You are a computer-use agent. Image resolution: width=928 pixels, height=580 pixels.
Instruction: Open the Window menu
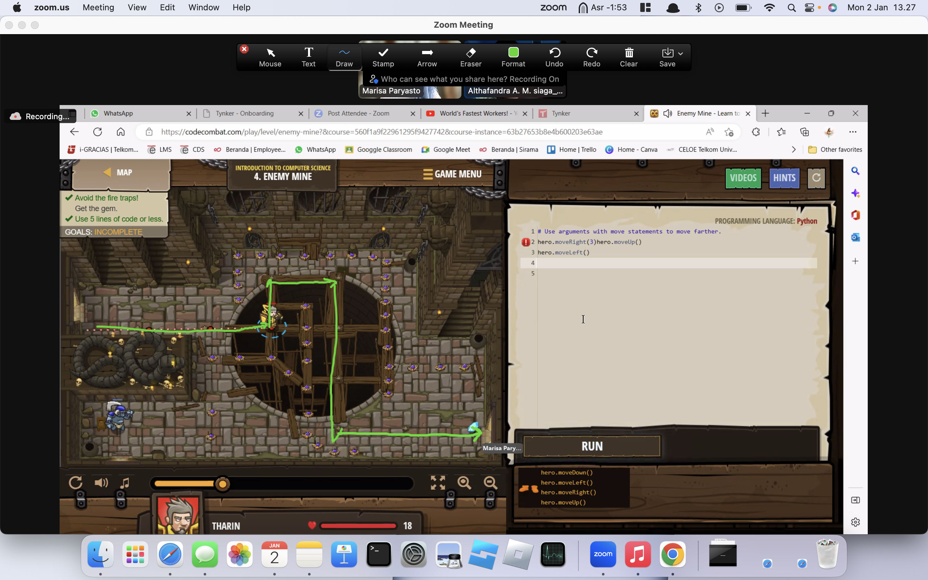204,7
